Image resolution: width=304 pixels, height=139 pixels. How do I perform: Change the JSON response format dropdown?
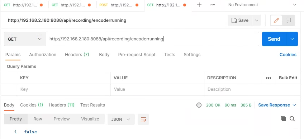tap(121, 119)
